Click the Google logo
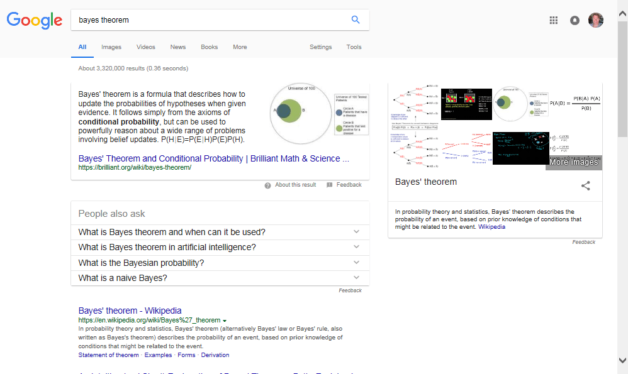This screenshot has height=374, width=628. [x=35, y=20]
